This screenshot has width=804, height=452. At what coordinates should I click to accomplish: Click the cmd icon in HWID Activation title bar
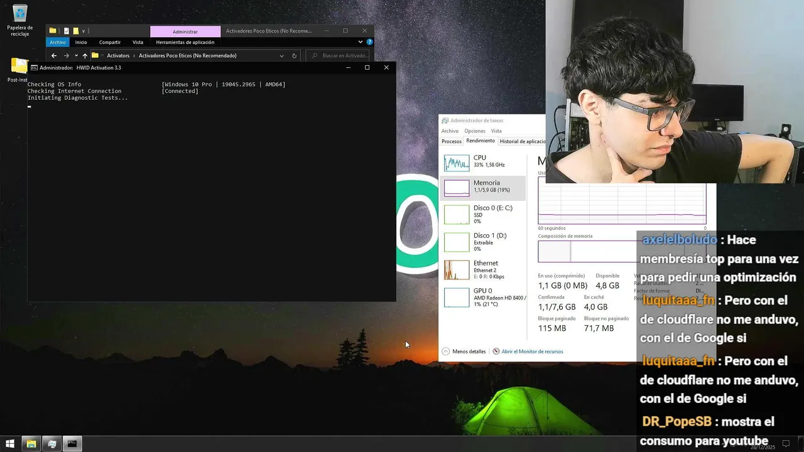click(34, 68)
